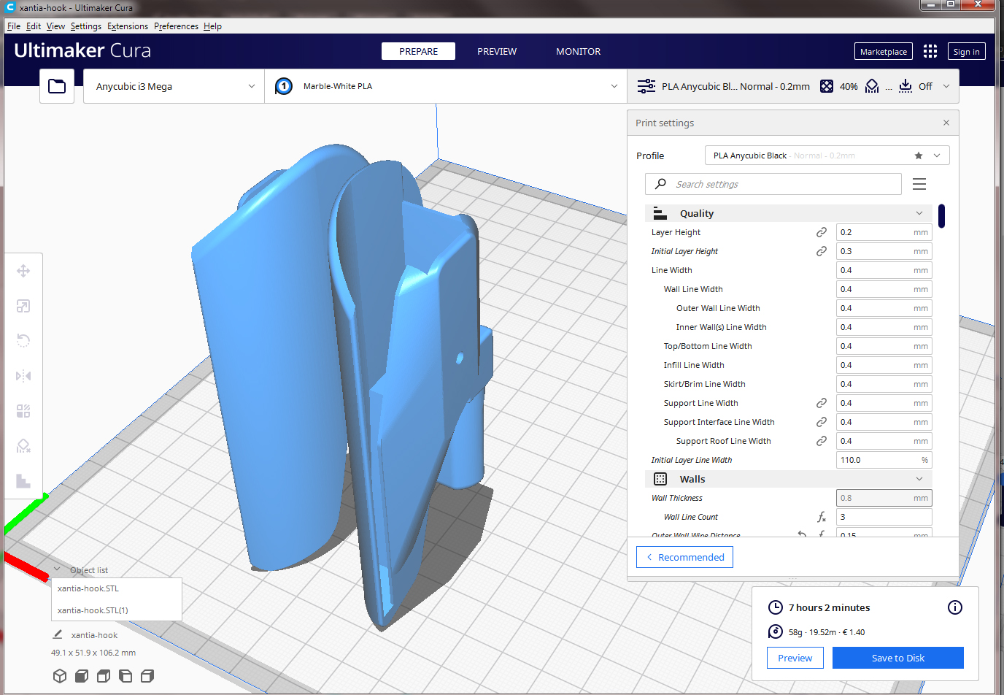Click Save to Disk
The width and height of the screenshot is (1004, 695).
click(898, 658)
